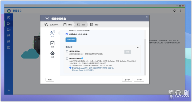
Task: Click the QuDedup tip lightbulb icon
Action: pos(70,68)
